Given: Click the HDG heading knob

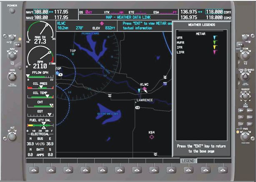Looking at the screenshot, I should [x=12, y=77].
